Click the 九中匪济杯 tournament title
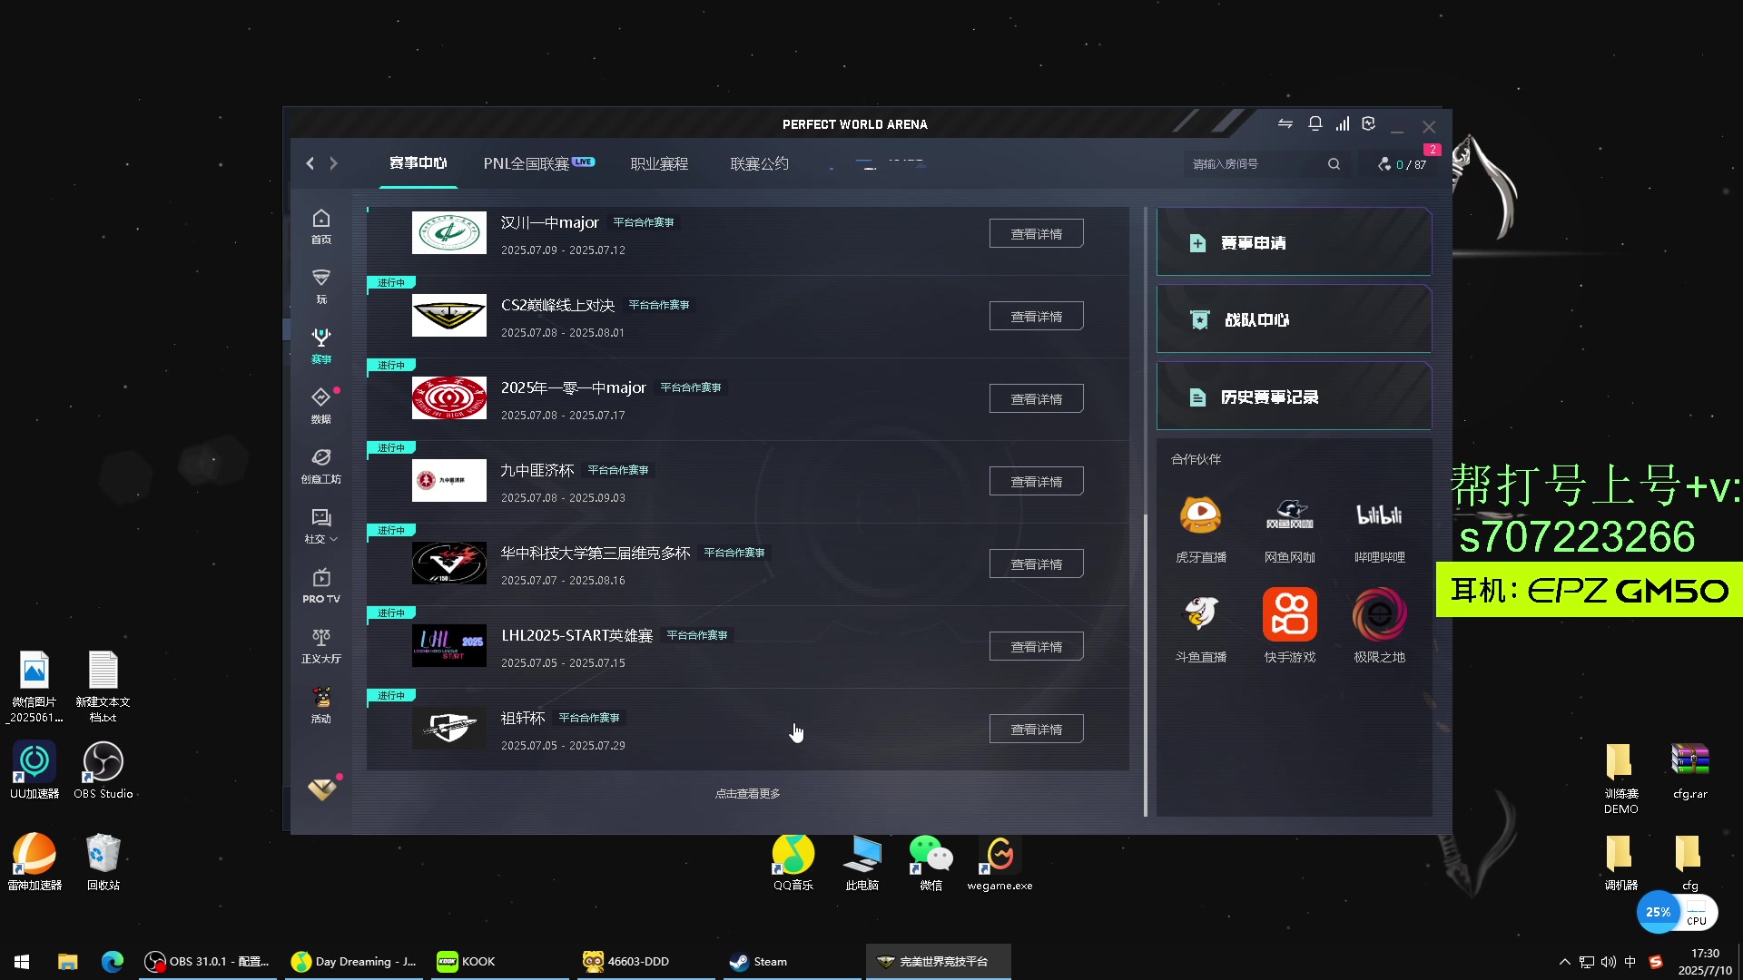Viewport: 1743px width, 980px height. point(537,470)
